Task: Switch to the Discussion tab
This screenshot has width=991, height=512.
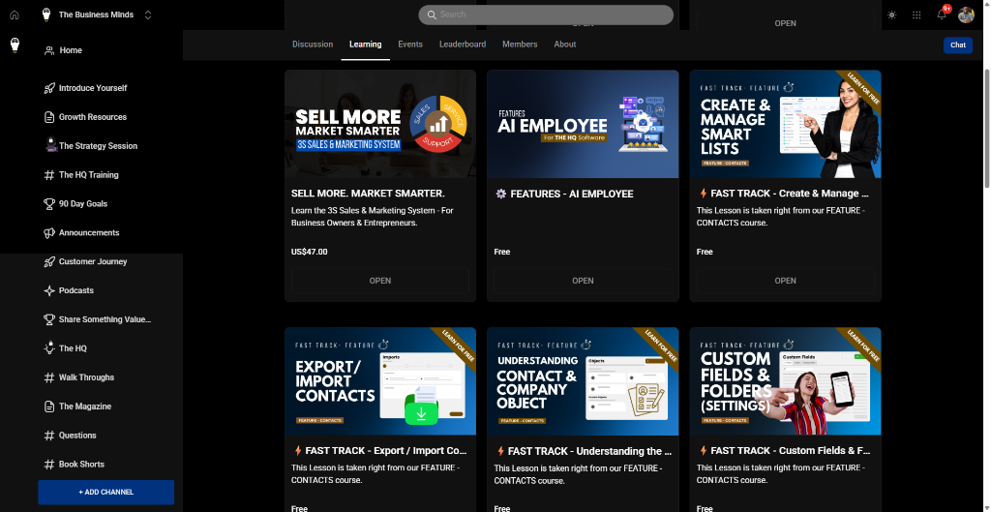Action: coord(313,45)
